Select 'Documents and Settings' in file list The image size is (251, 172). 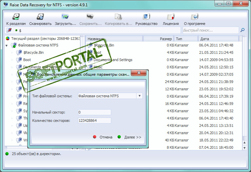point(113,60)
